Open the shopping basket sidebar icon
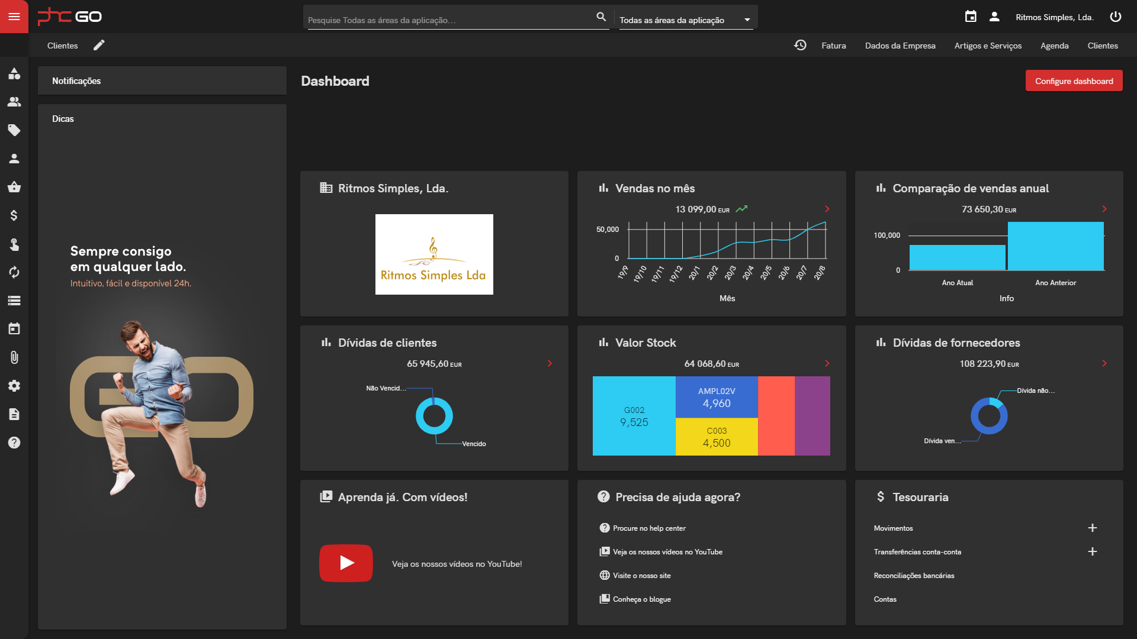This screenshot has width=1137, height=639. (14, 187)
